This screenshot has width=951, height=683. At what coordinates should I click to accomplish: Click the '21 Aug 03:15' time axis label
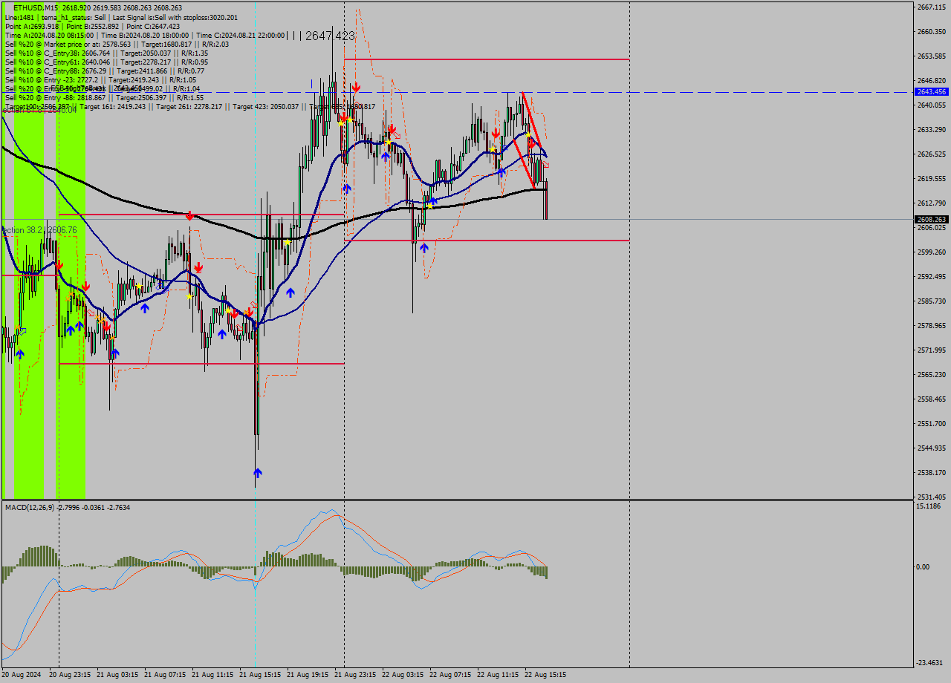pos(117,675)
